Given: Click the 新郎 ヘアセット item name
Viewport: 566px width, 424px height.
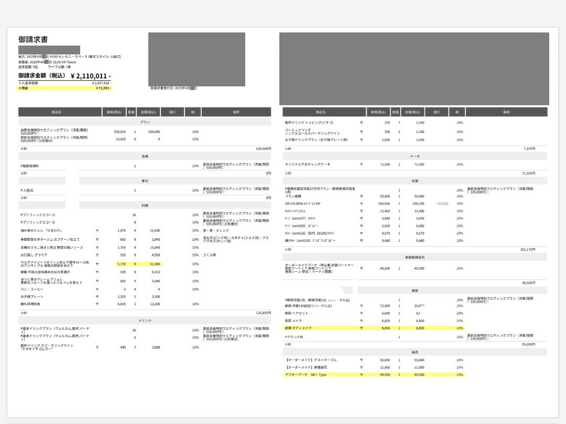Looking at the screenshot, I should pos(296,314).
